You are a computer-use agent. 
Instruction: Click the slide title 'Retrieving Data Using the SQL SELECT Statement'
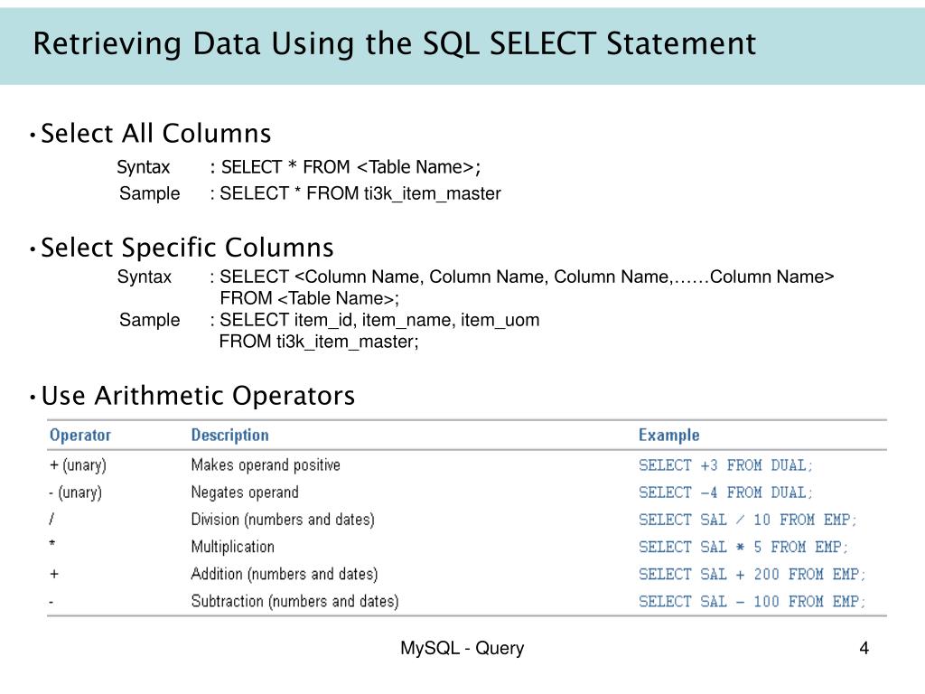(x=394, y=43)
